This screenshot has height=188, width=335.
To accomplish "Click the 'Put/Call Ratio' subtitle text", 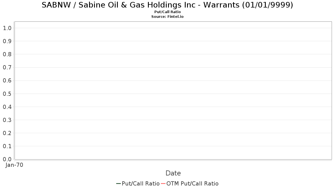I will point(167,12).
